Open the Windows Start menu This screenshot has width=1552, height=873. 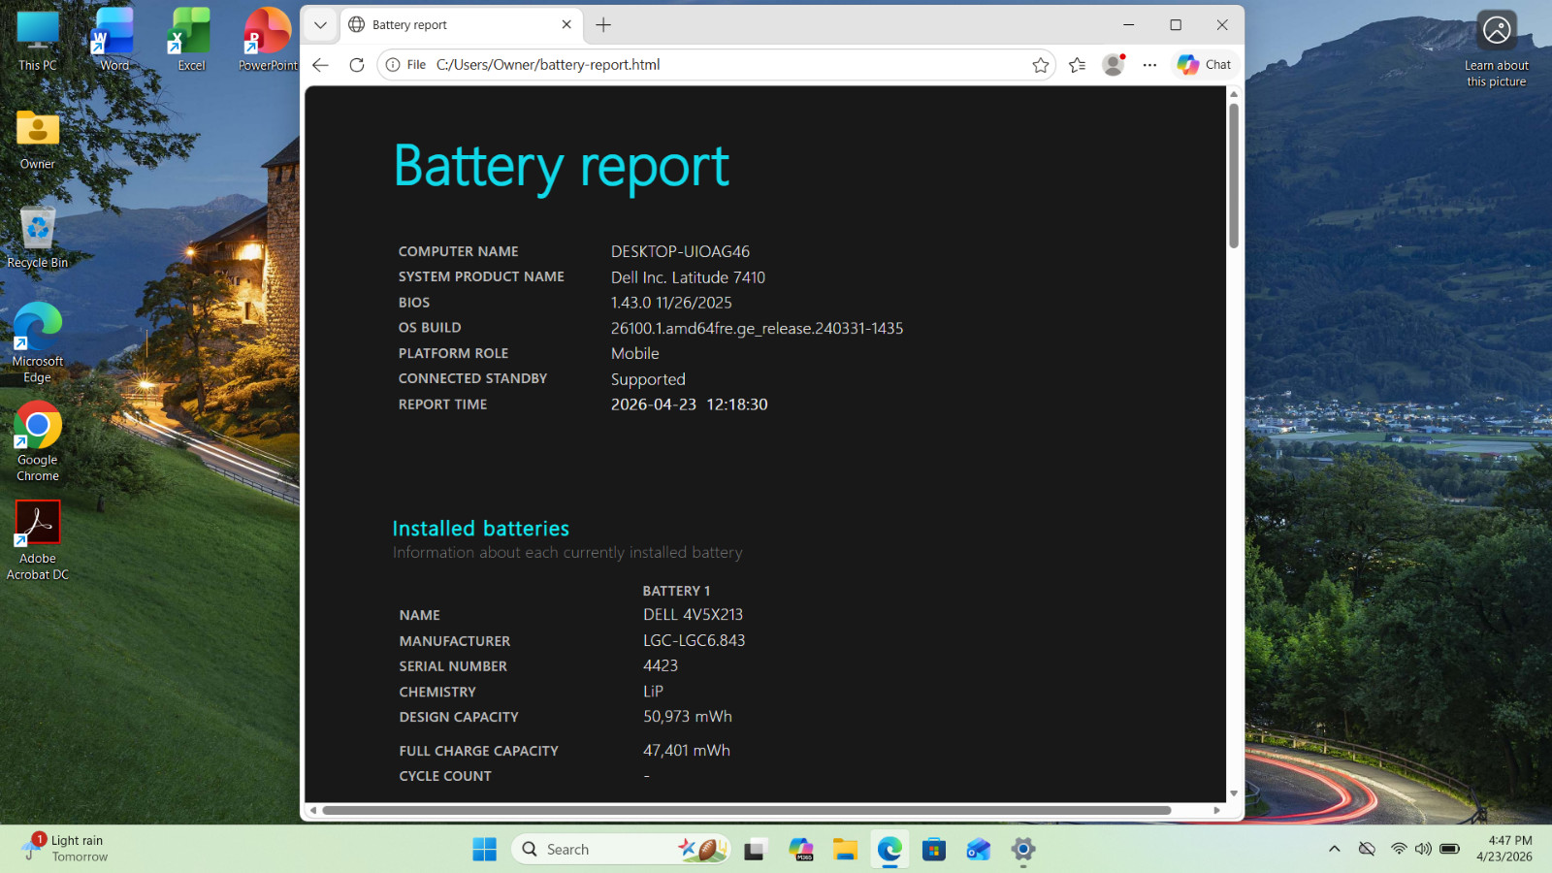484,850
